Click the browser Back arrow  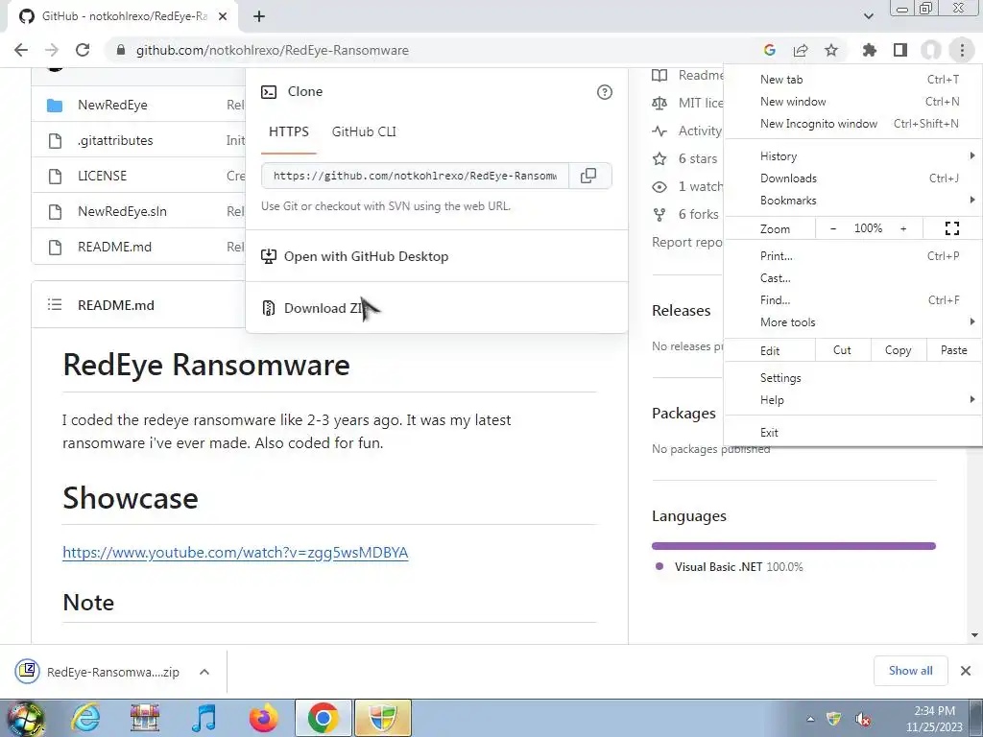click(21, 50)
